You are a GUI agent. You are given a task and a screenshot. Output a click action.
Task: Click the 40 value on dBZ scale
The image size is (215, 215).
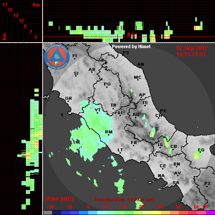[160, 207]
